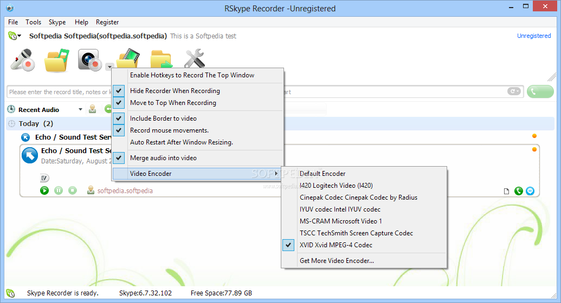The width and height of the screenshot is (561, 303).
Task: Click the contact icon next to Recent Audio
Action: [92, 109]
